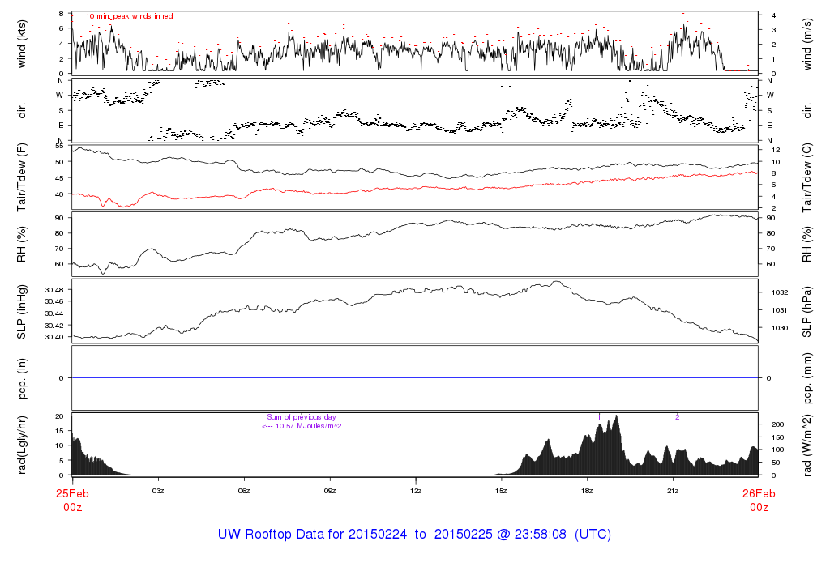Click the 'rad (W/m^2)' right axis label
This screenshot has width=830, height=567.
[x=808, y=444]
